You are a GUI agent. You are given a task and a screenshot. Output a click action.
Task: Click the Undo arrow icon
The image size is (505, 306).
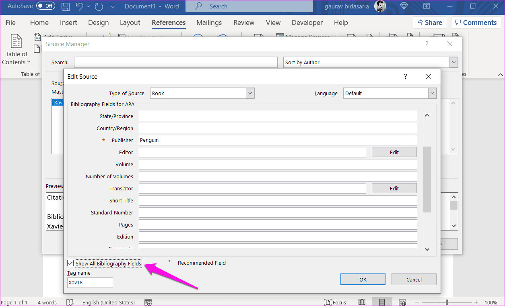[80, 6]
